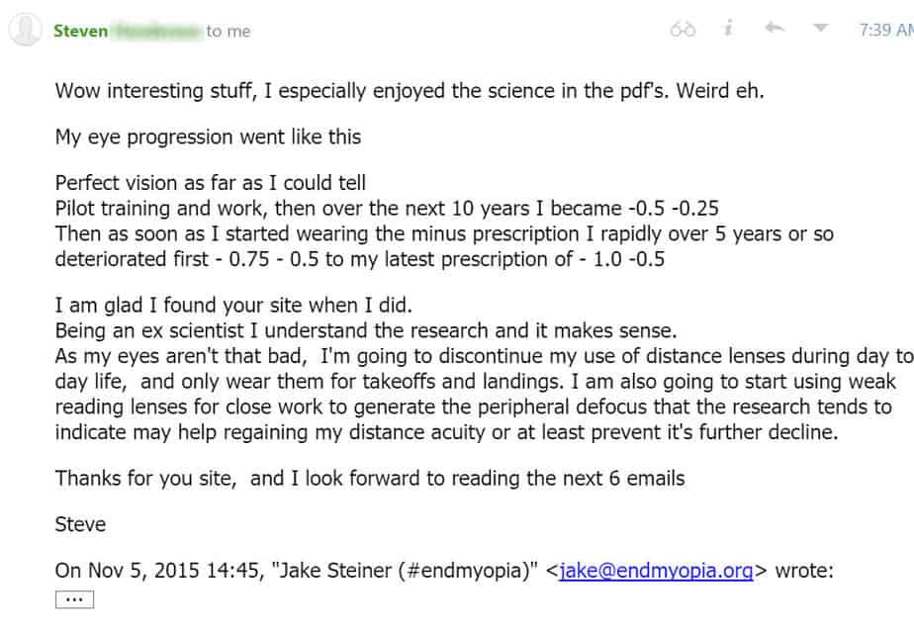The width and height of the screenshot is (914, 634).
Task: Click the 'Steve' signature
Action: tap(80, 524)
